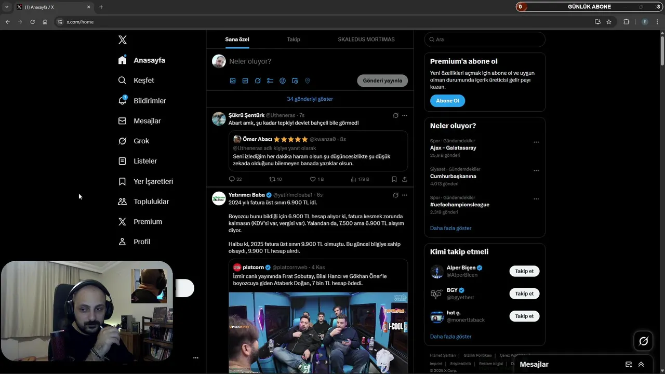Open Topluluklar communities
Screen dimensions: 665x374
[x=143, y=202]
